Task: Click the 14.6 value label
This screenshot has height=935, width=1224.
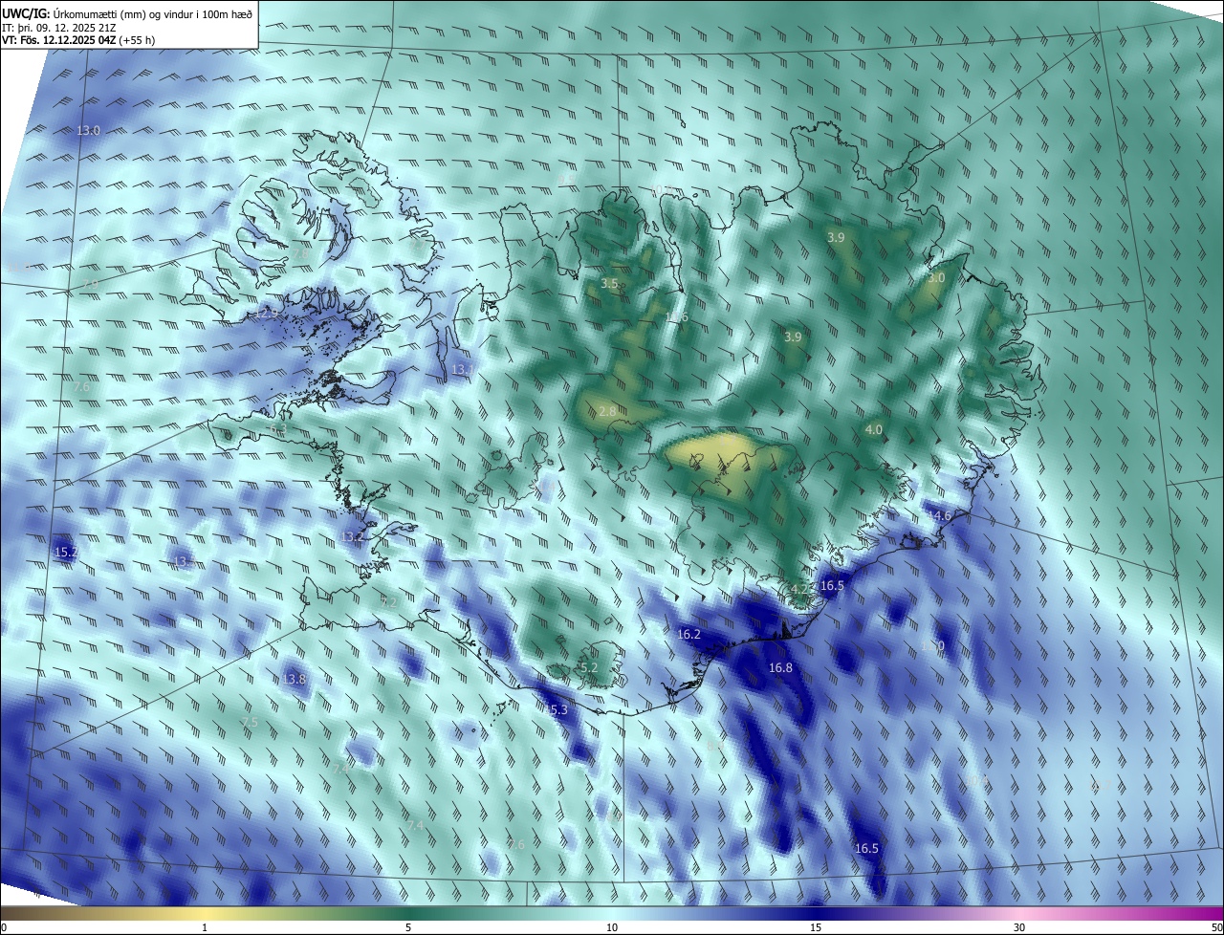Action: 940,515
